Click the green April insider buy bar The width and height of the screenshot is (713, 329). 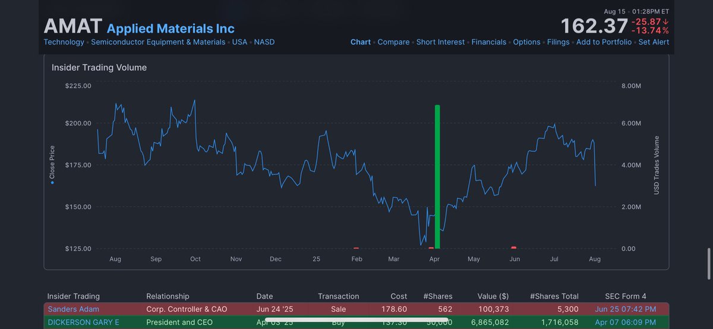click(x=437, y=177)
